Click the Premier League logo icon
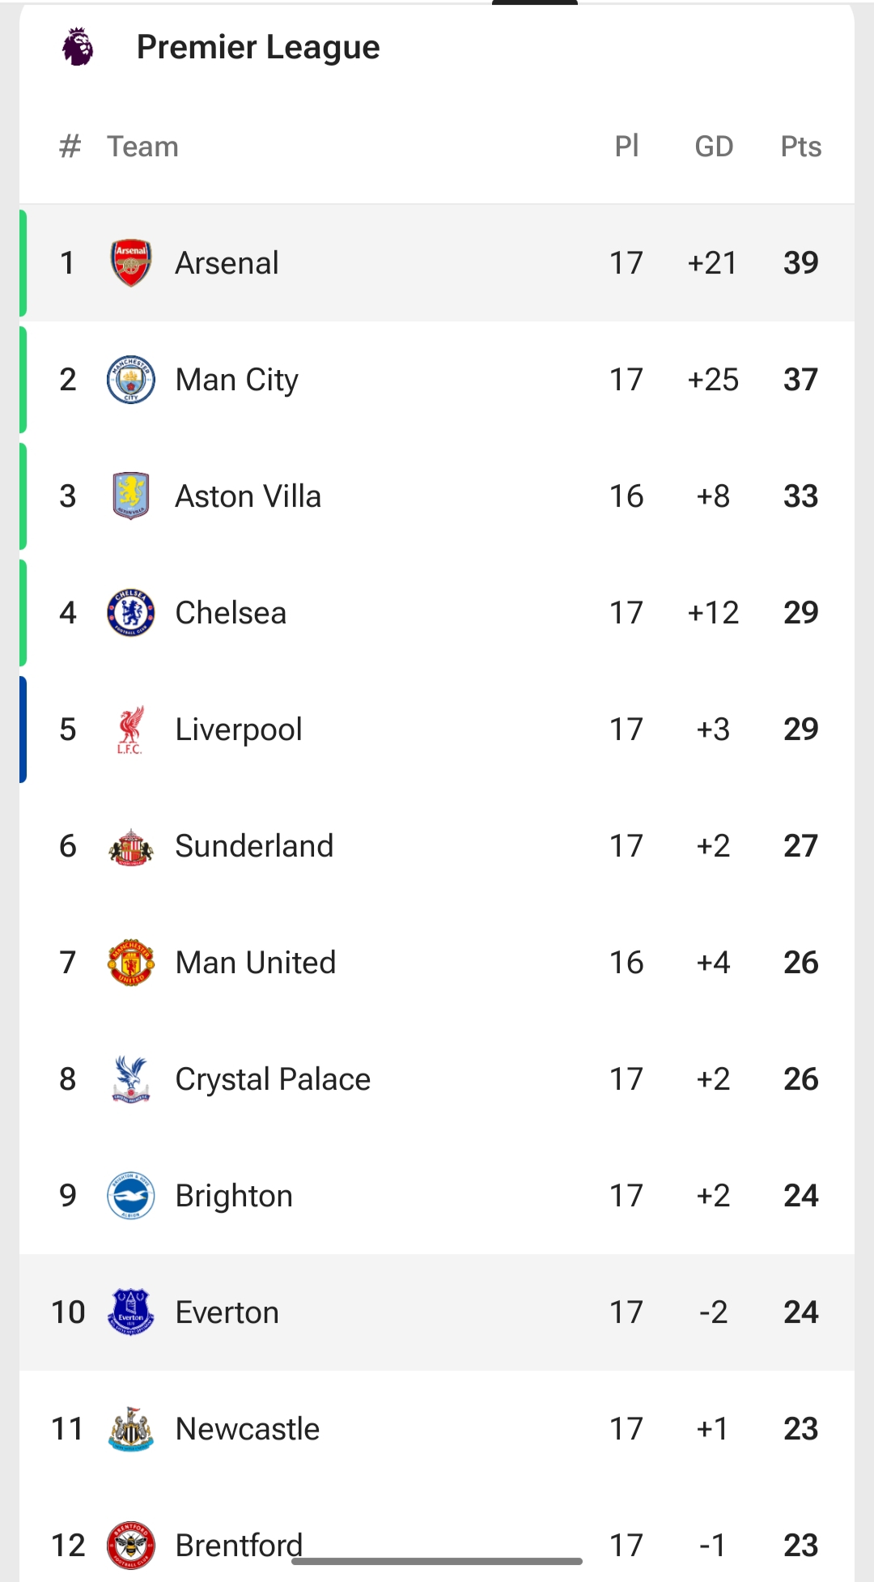The height and width of the screenshot is (1582, 874). click(78, 47)
